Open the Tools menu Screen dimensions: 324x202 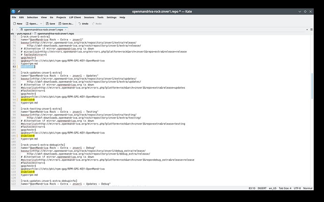tap(100, 17)
